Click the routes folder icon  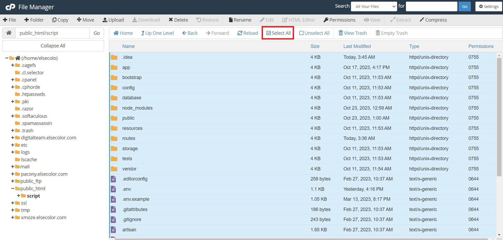tap(114, 138)
